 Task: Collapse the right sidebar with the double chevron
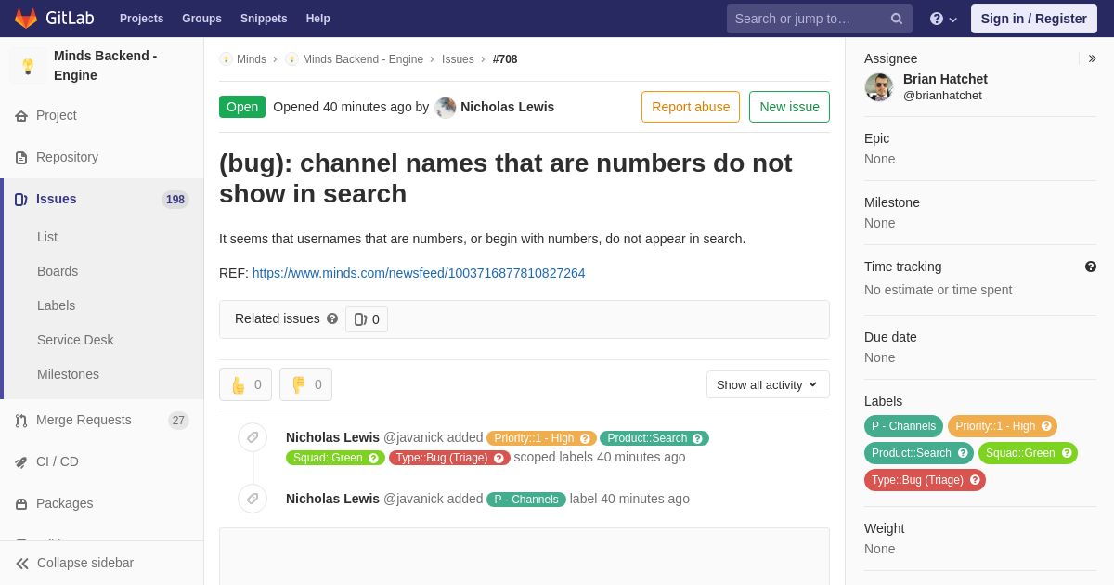coord(1092,58)
